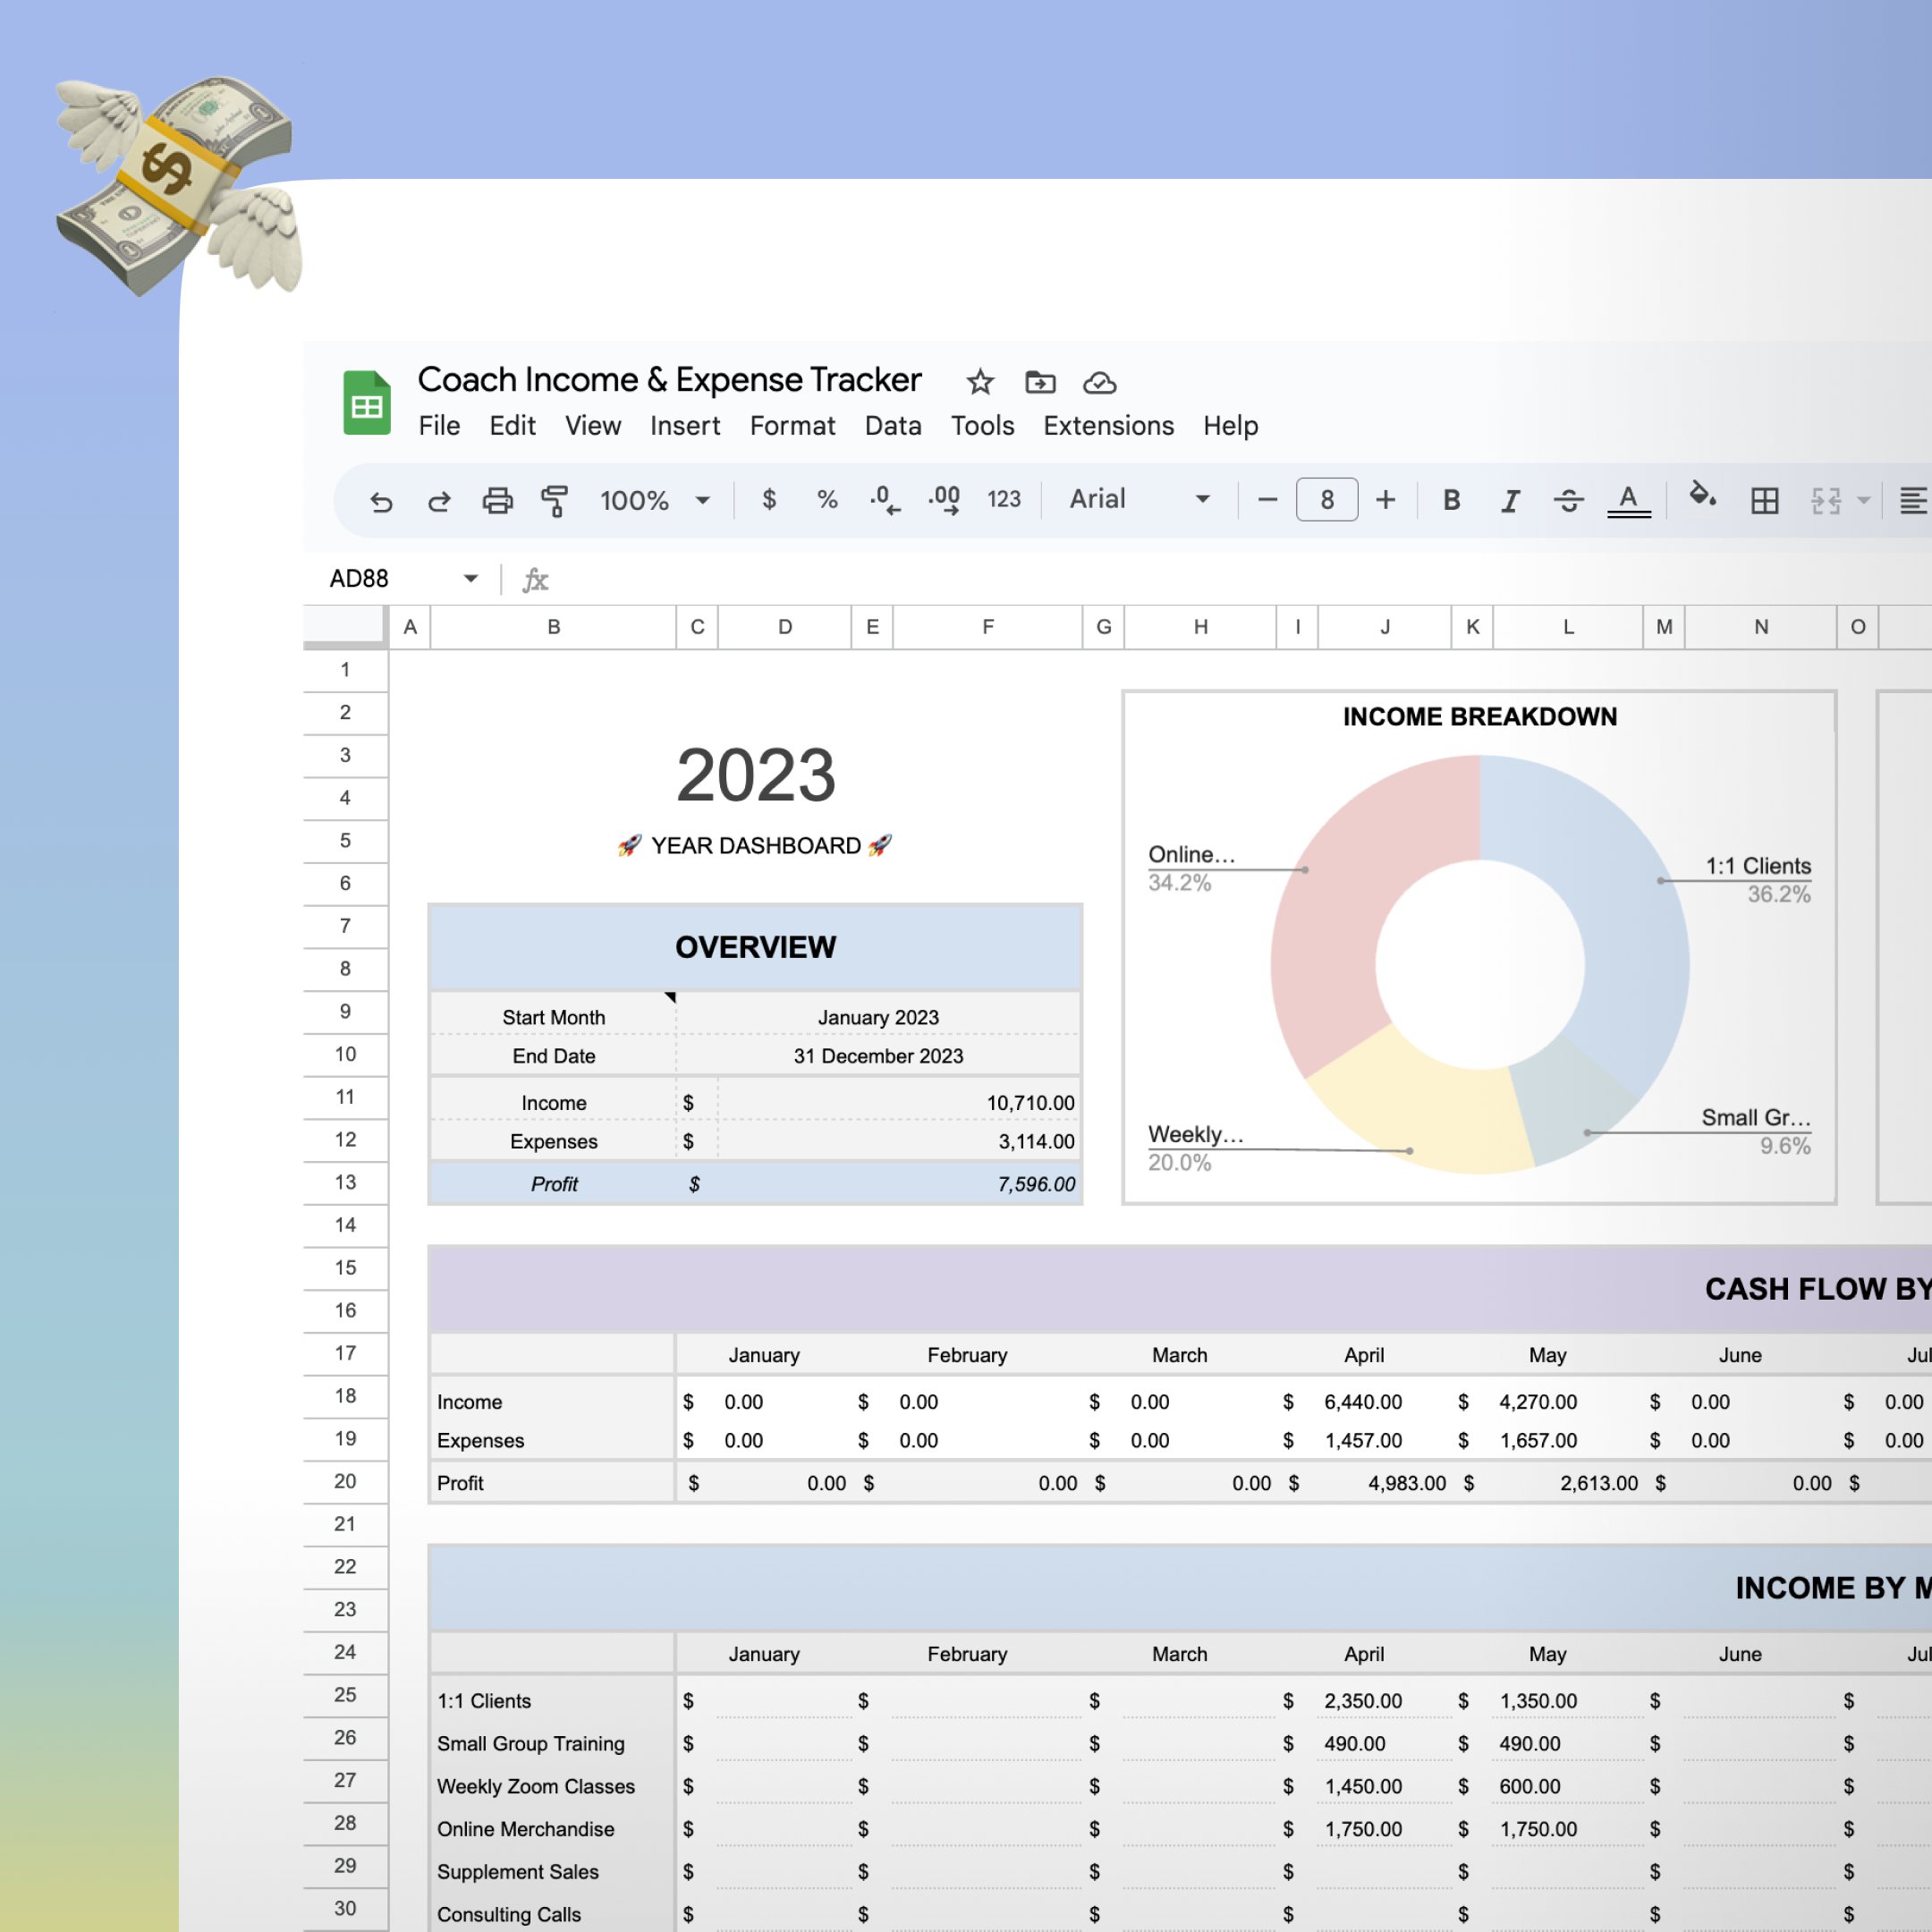Viewport: 1932px width, 1932px height.
Task: Select the Paint format roller icon
Action: coord(554,500)
